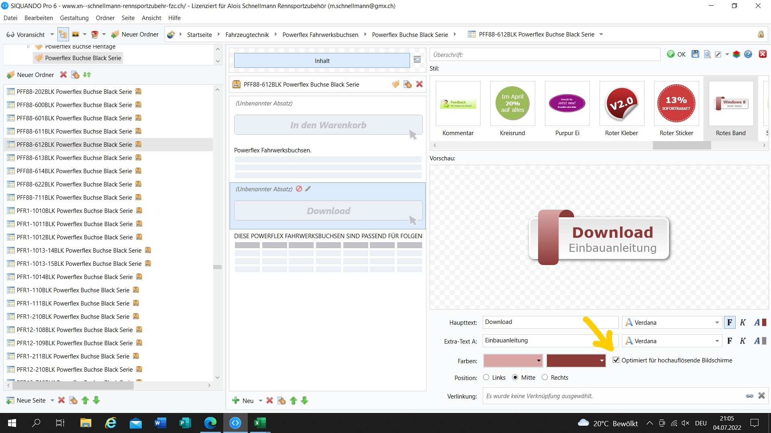Open Voransicht dropdown arrow
771x433 pixels.
pos(52,34)
